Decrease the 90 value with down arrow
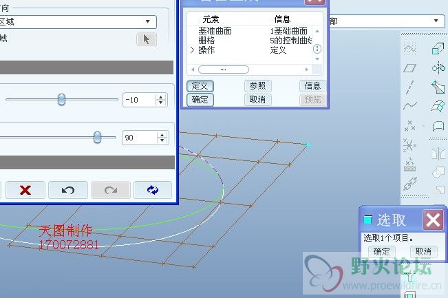Viewport: 448px width, 298px height. point(162,140)
